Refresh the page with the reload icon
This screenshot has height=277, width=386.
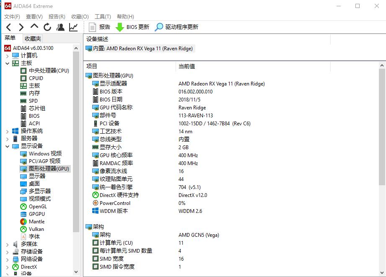tap(47, 28)
